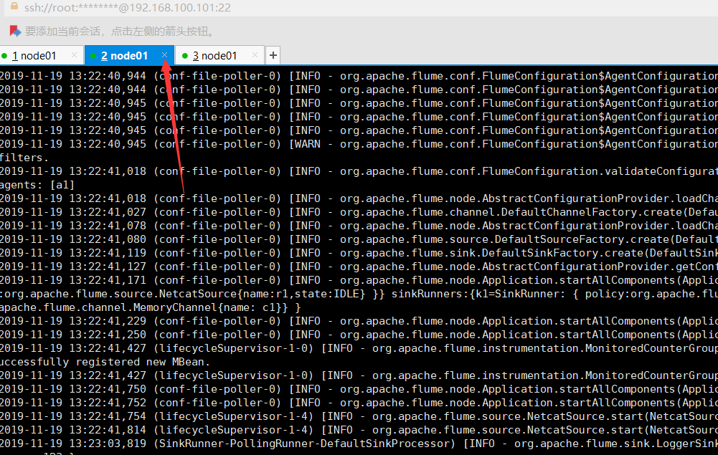The width and height of the screenshot is (718, 455).
Task: Click the startAllComponents line at 13:22:41,250
Action: click(x=359, y=335)
